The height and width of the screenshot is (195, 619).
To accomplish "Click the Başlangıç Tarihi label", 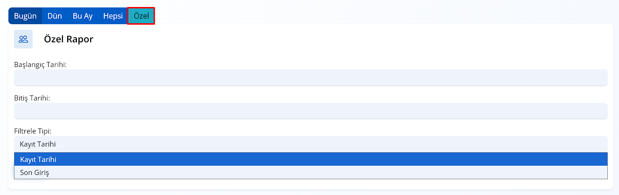I will tap(41, 65).
